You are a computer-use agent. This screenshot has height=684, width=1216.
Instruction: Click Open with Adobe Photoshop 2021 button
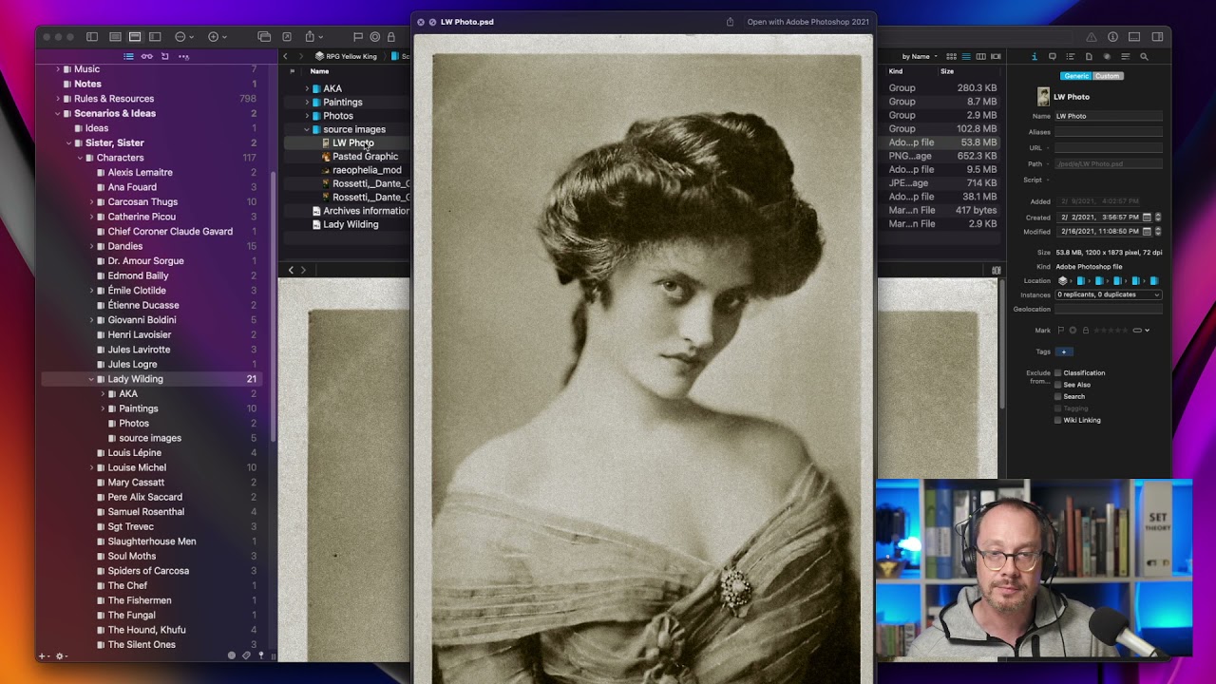coord(807,22)
